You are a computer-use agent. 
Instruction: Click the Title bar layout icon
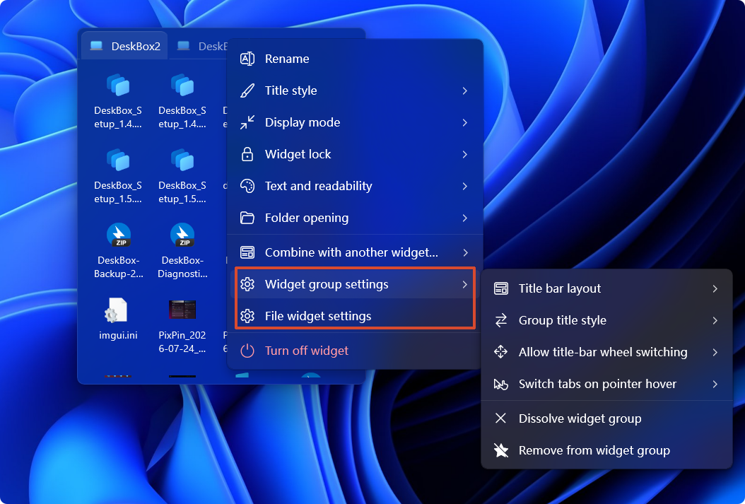(500, 288)
